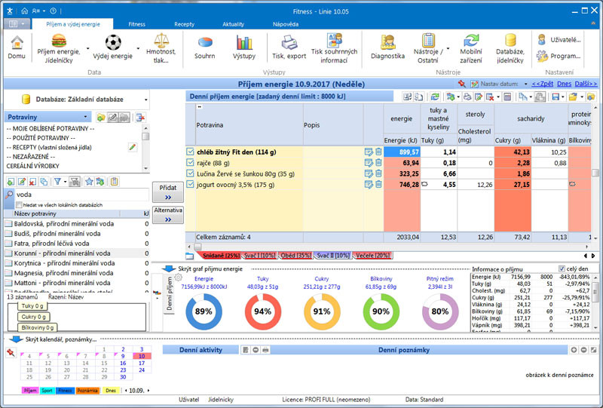Click the Alternativa button
603x408 pixels.
[168, 214]
